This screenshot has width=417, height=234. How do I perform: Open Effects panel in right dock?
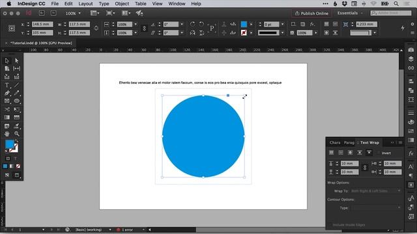click(x=411, y=153)
